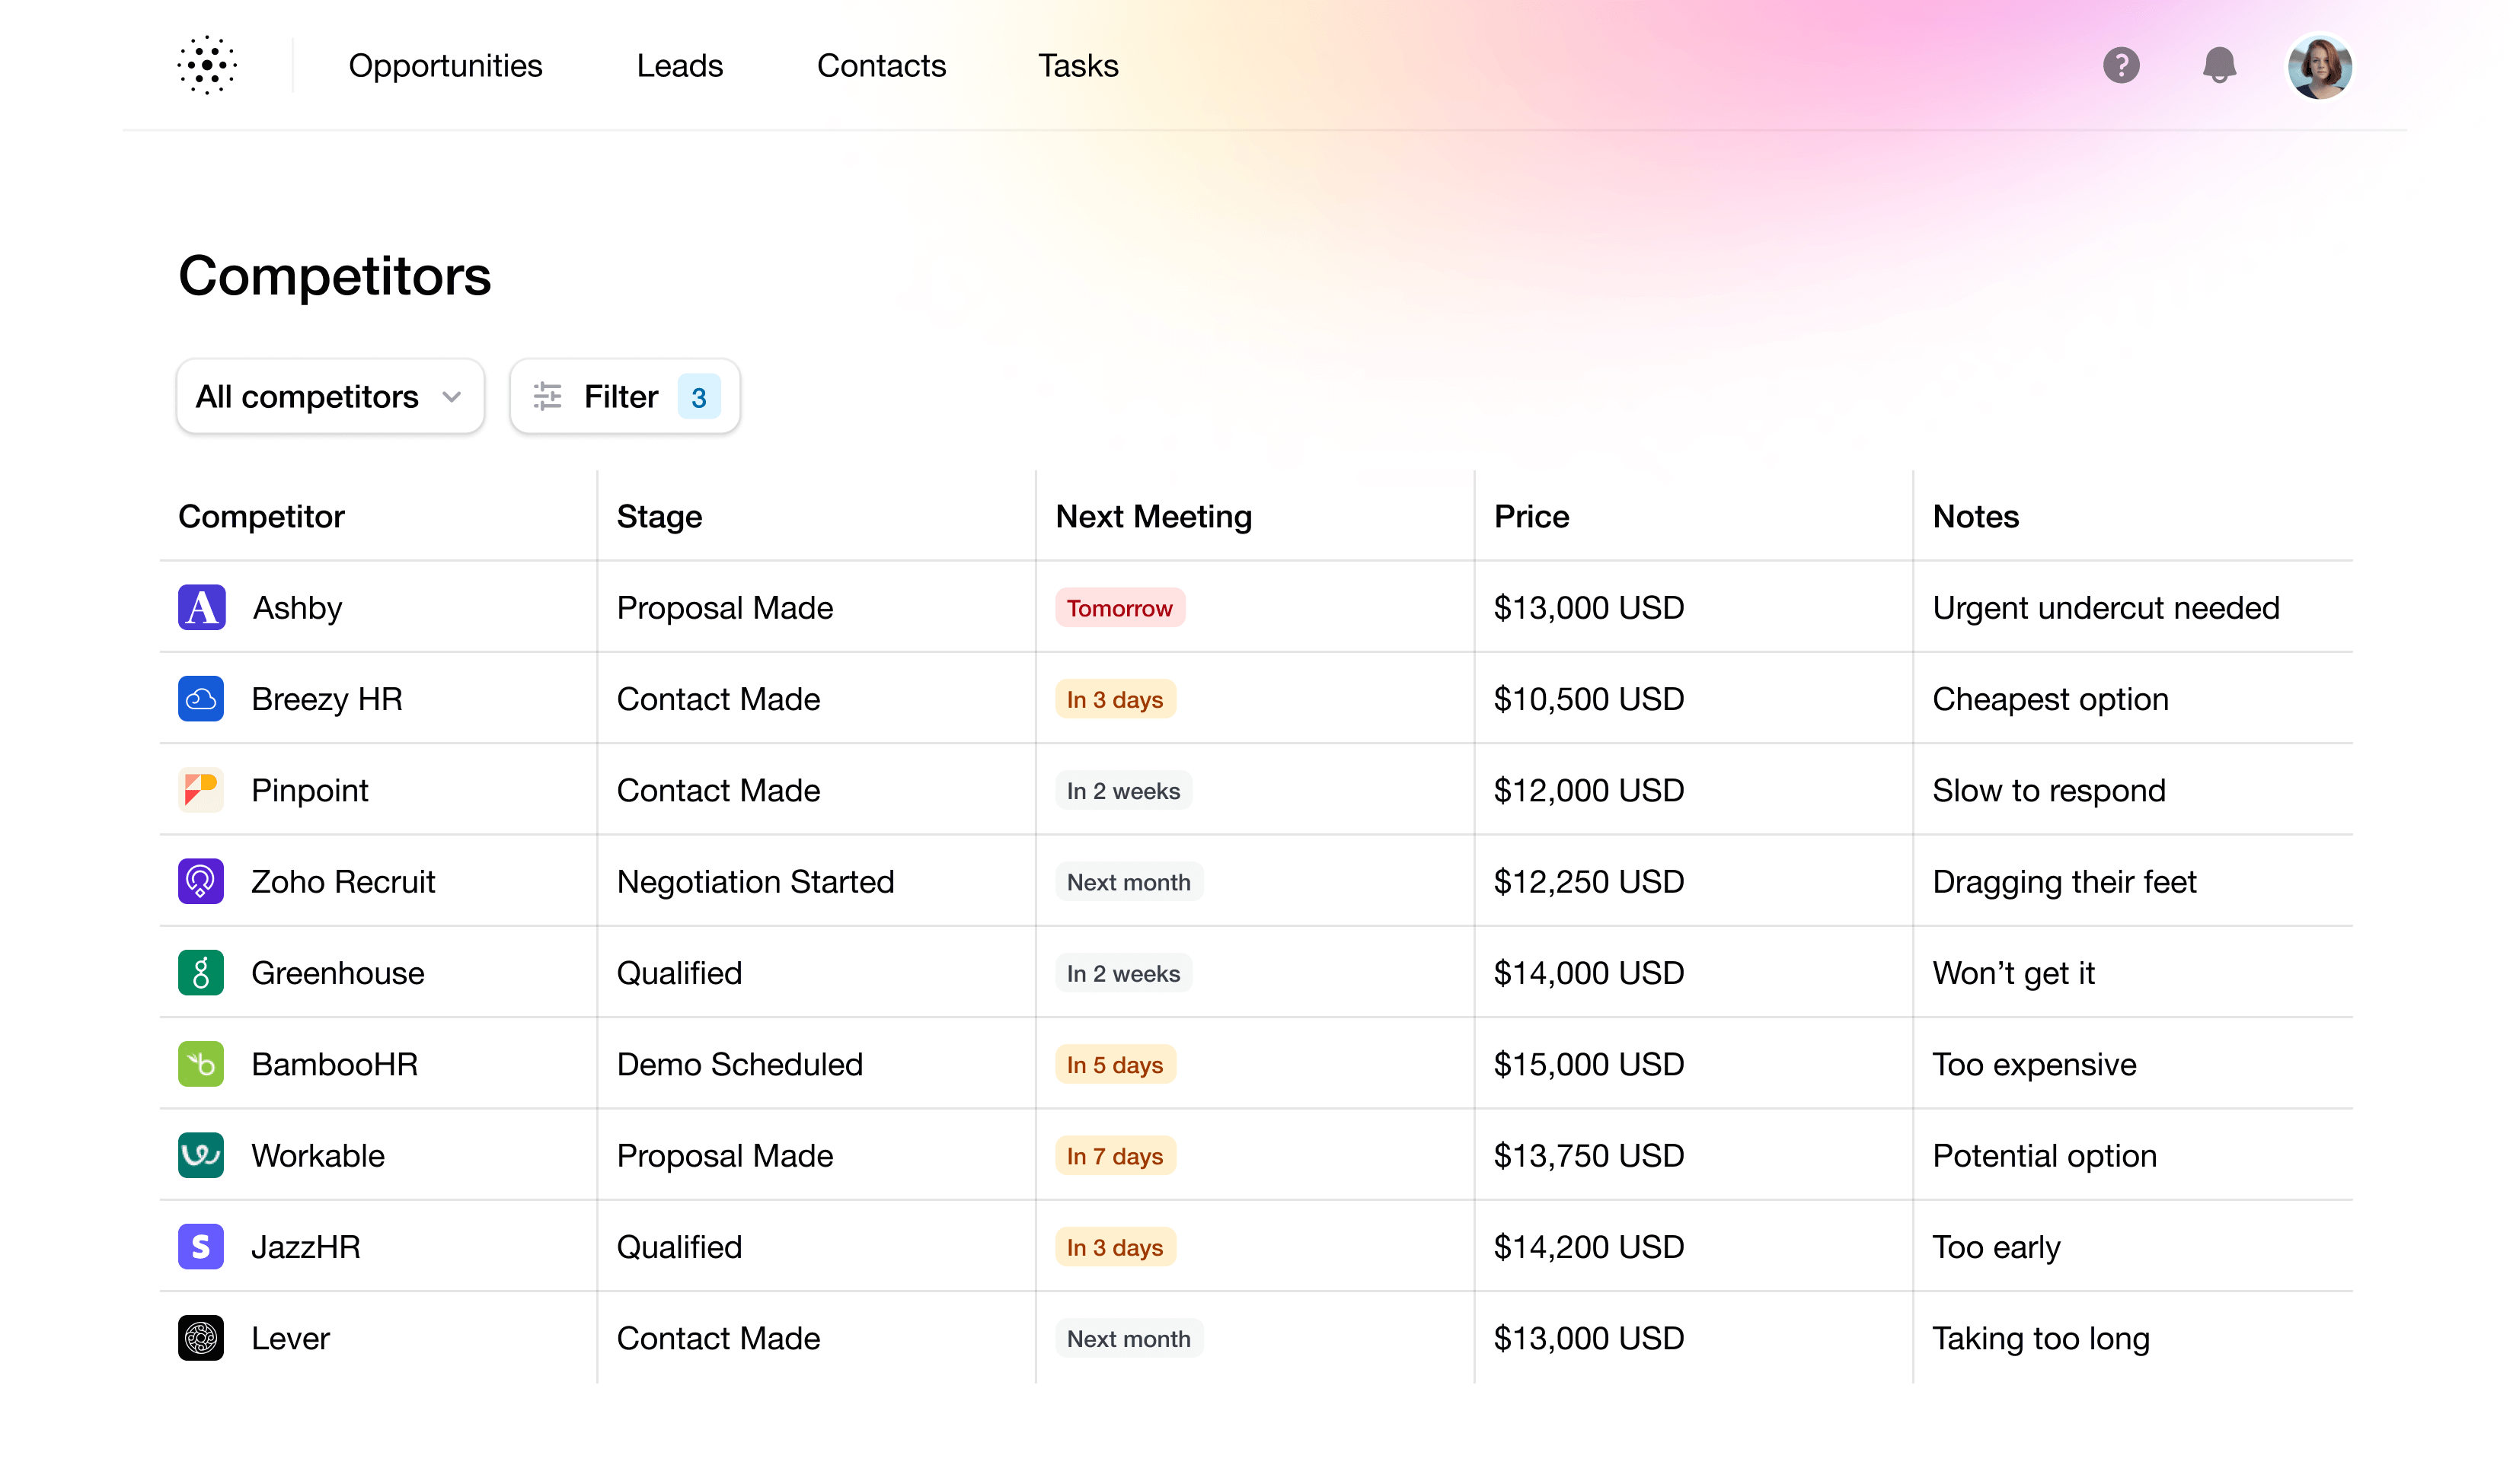Click the Workable logo icon
The image size is (2513, 1484).
click(x=201, y=1155)
